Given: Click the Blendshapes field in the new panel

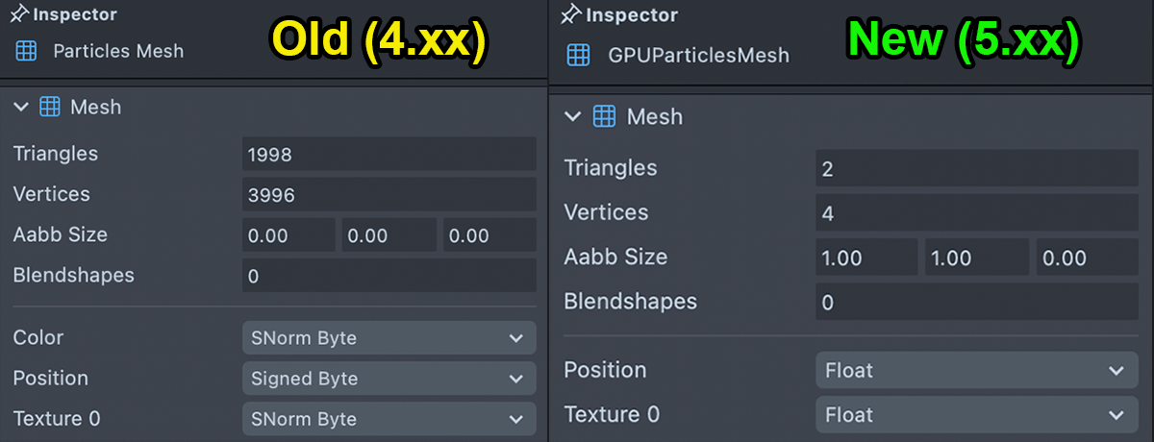Looking at the screenshot, I should pyautogui.click(x=976, y=303).
